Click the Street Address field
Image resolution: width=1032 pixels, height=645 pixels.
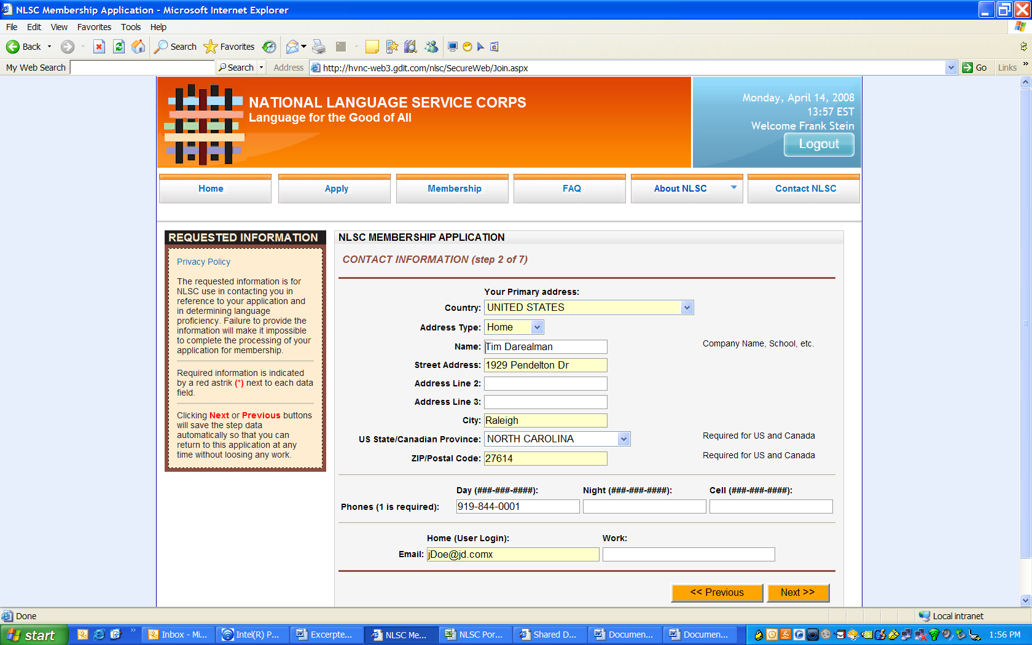[545, 365]
